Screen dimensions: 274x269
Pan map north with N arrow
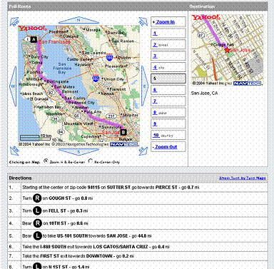tap(78, 21)
